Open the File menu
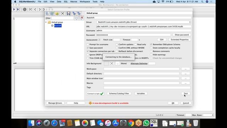Image resolution: width=227 pixels, height=128 pixels. (39, 1)
